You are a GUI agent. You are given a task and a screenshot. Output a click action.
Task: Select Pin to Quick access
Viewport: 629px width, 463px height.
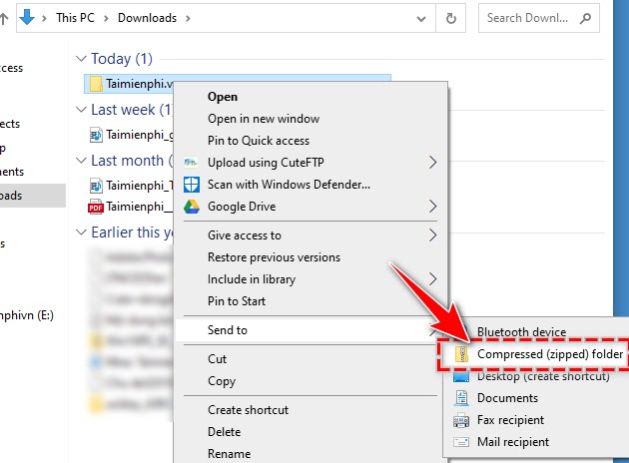click(x=258, y=141)
